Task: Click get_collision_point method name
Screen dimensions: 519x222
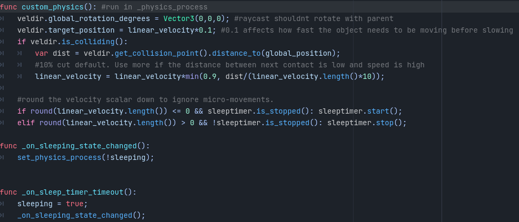Action: (156, 53)
